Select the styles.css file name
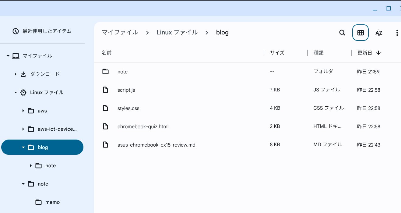This screenshot has height=213, width=401. coord(128,108)
